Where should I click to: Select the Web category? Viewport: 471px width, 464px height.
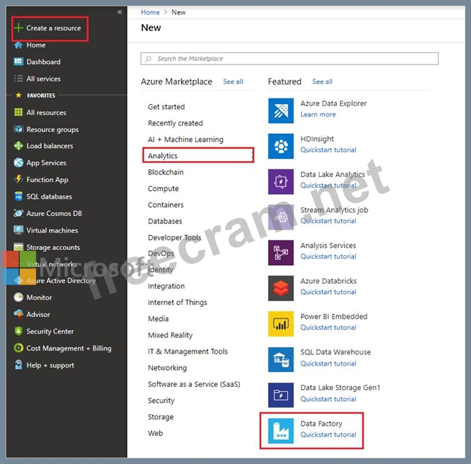tap(155, 433)
